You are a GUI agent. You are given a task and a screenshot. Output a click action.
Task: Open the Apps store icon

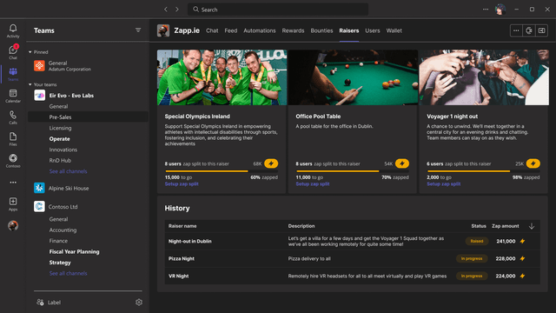point(13,203)
